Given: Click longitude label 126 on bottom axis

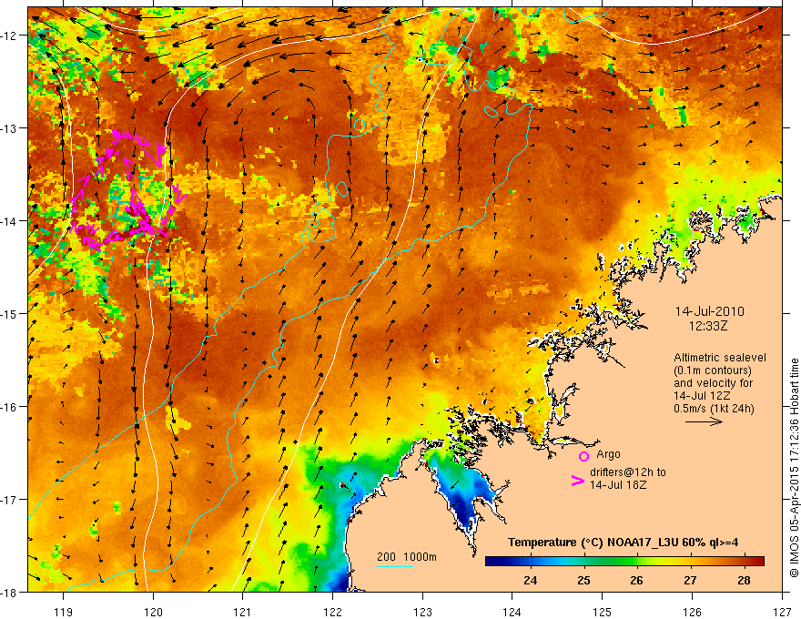Looking at the screenshot, I should coord(692,612).
